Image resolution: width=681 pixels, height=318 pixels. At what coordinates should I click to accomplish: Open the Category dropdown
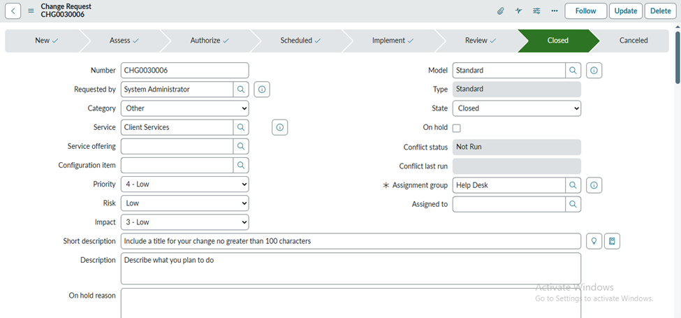[184, 108]
